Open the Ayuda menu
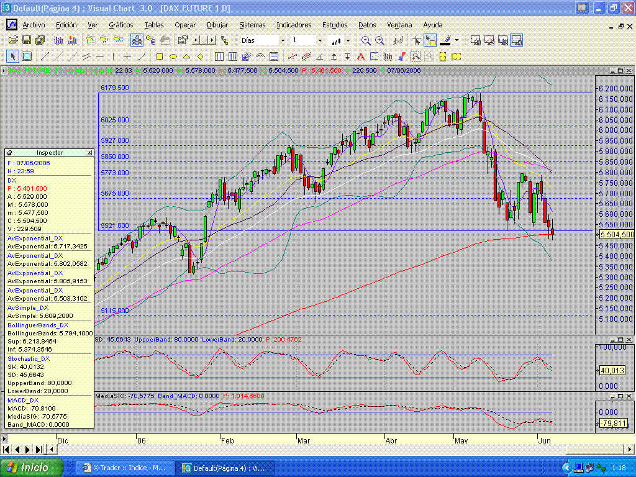 433,25
